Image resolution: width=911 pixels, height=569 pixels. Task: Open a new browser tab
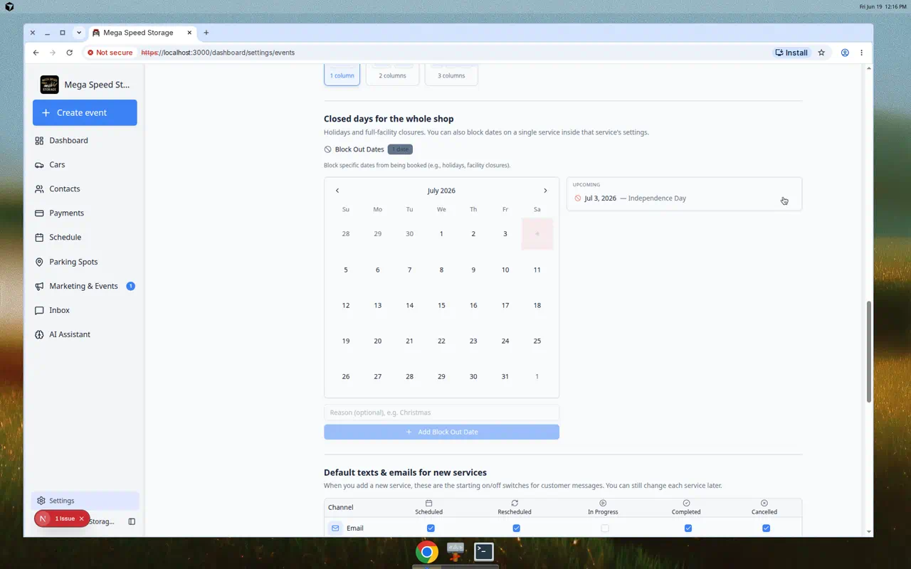(x=206, y=33)
